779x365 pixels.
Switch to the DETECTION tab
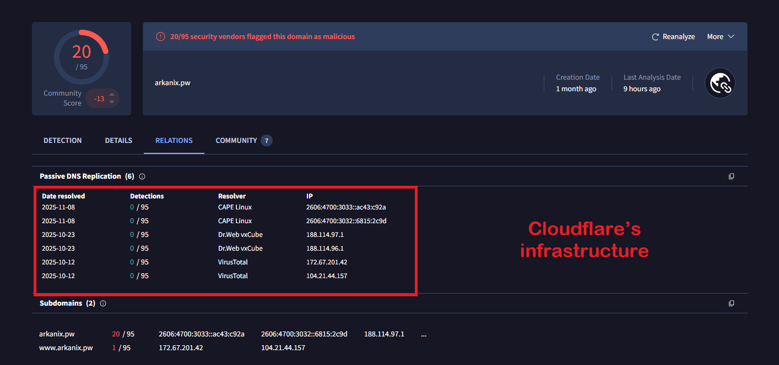(x=63, y=141)
